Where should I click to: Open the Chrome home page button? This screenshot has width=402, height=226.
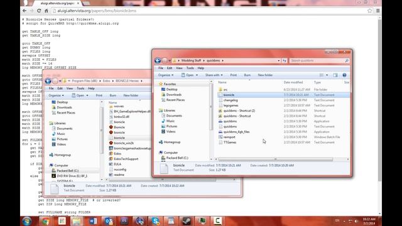[x=46, y=11]
